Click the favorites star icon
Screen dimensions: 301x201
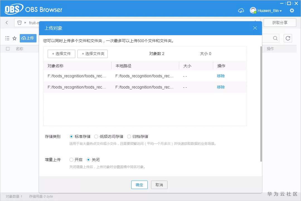(14, 38)
